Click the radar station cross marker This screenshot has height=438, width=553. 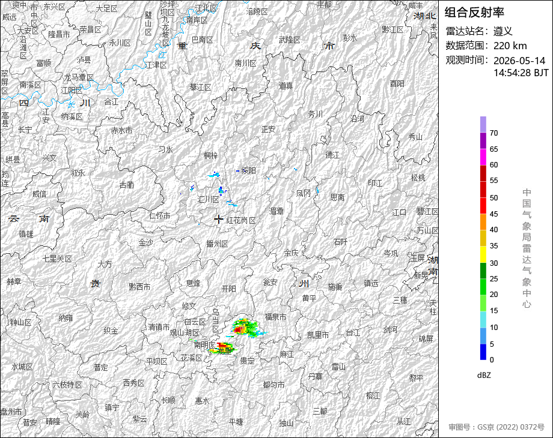point(218,220)
